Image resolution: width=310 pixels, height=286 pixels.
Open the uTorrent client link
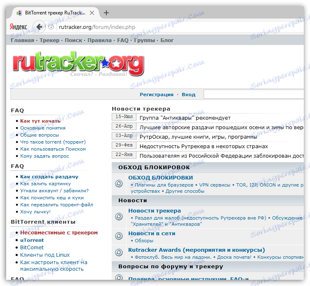(x=32, y=240)
